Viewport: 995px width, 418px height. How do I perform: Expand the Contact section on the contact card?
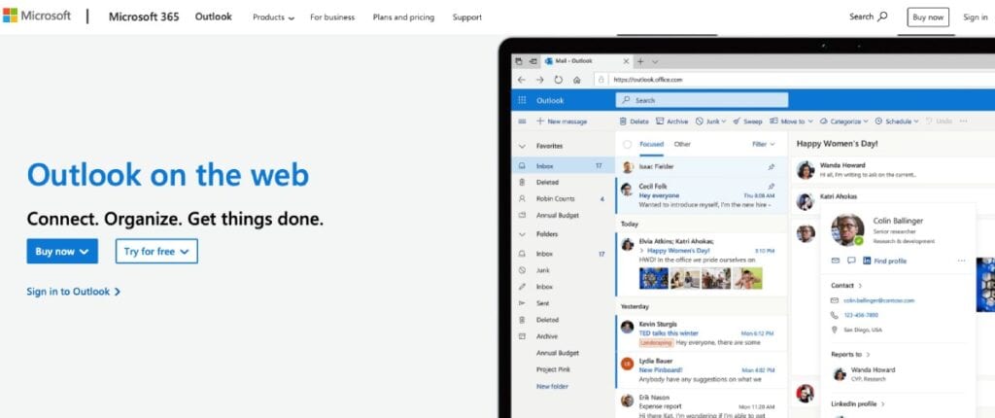(x=846, y=285)
